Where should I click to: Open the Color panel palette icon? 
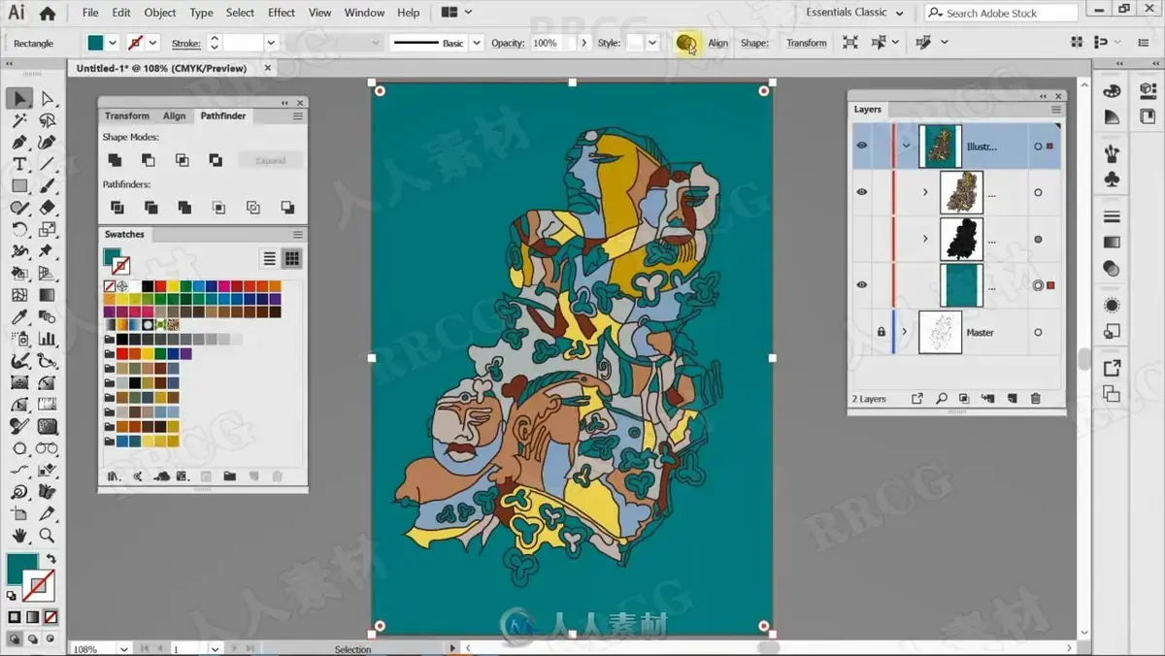tap(1113, 90)
